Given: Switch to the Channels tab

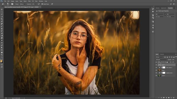Looking at the screenshot, I should click(162, 54).
